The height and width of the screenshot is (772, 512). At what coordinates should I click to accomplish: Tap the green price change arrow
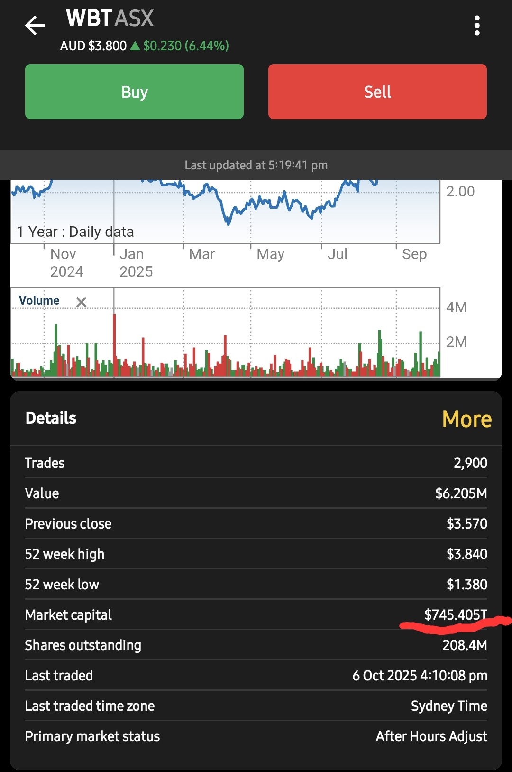(135, 46)
